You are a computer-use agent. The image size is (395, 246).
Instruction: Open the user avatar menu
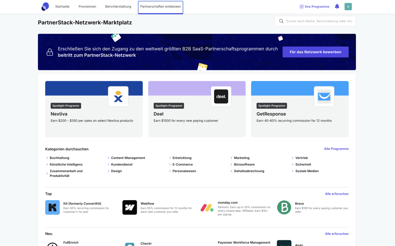pos(348,7)
